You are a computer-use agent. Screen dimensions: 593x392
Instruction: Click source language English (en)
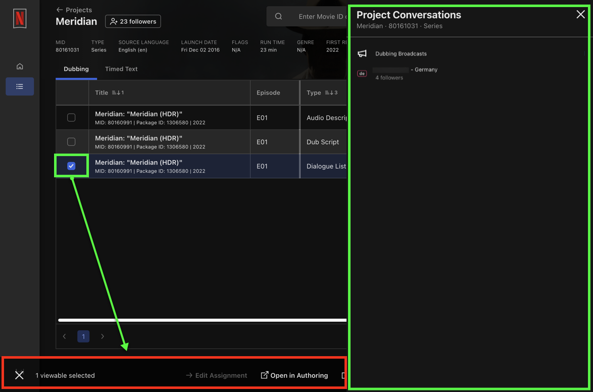pos(133,50)
